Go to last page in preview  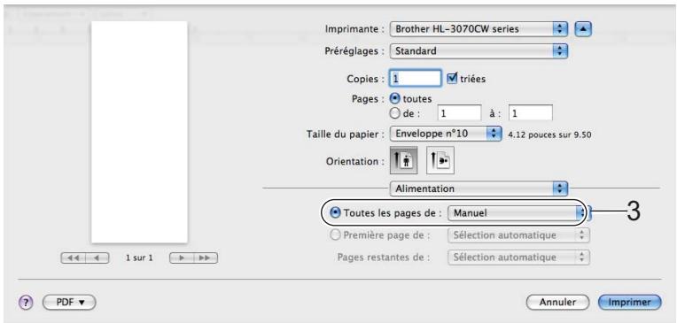click(x=206, y=258)
